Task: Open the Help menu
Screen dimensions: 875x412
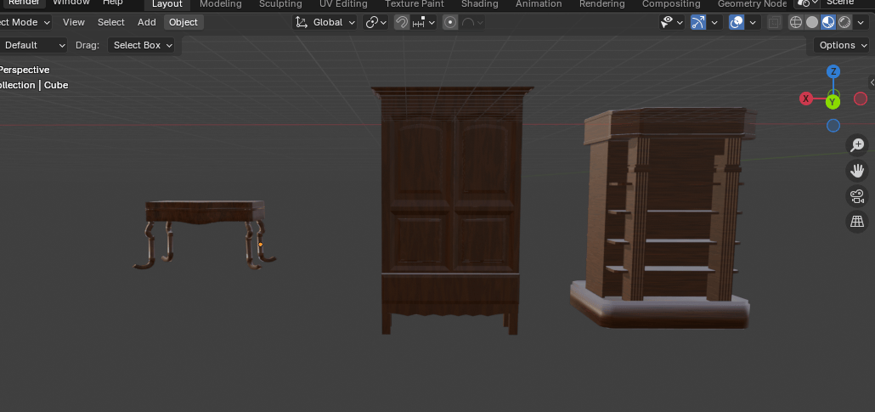Action: coord(113,3)
